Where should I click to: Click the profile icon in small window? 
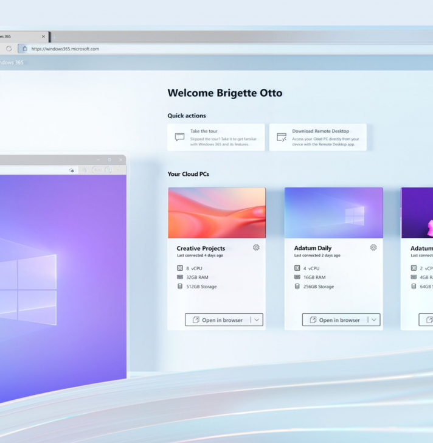pyautogui.click(x=108, y=170)
